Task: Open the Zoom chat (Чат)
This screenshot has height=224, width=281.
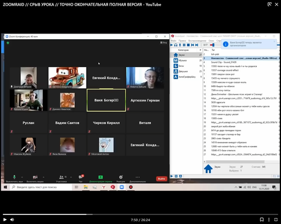Action: pyautogui.click(x=81, y=178)
